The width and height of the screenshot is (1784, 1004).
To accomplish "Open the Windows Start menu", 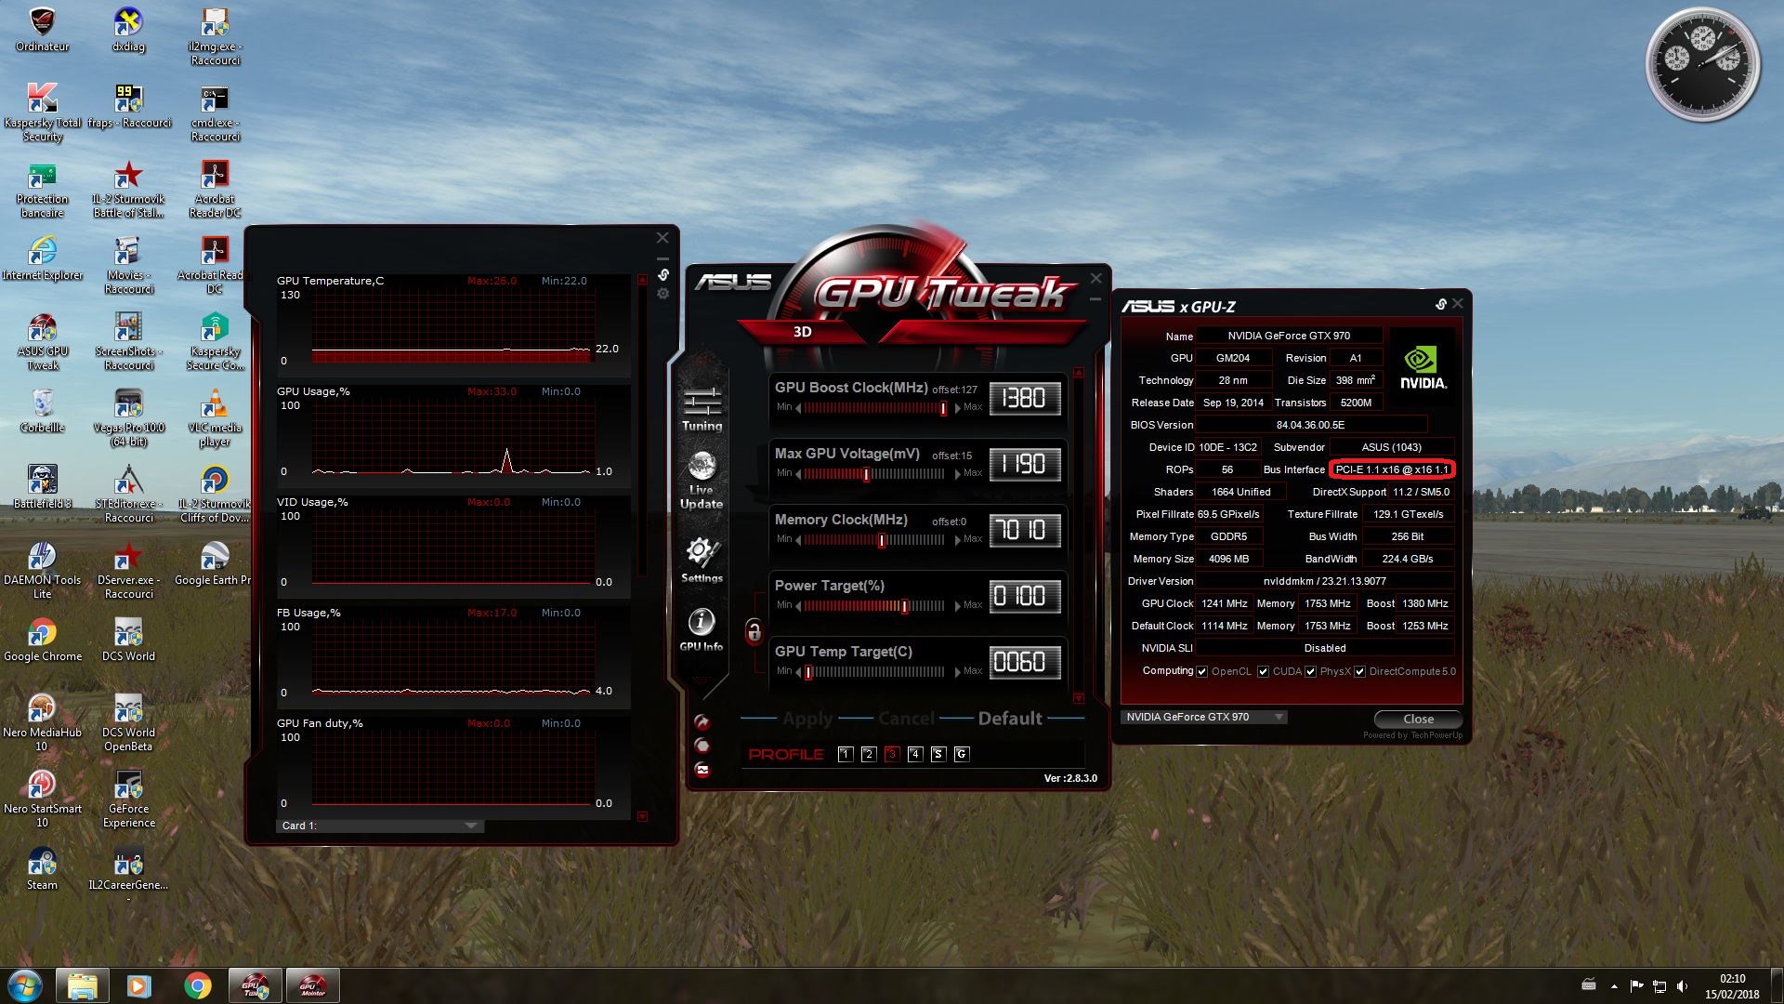I will coord(25,985).
